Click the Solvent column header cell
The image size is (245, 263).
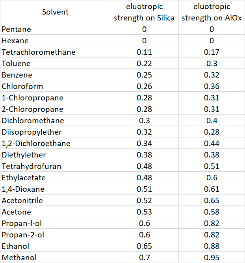click(55, 12)
